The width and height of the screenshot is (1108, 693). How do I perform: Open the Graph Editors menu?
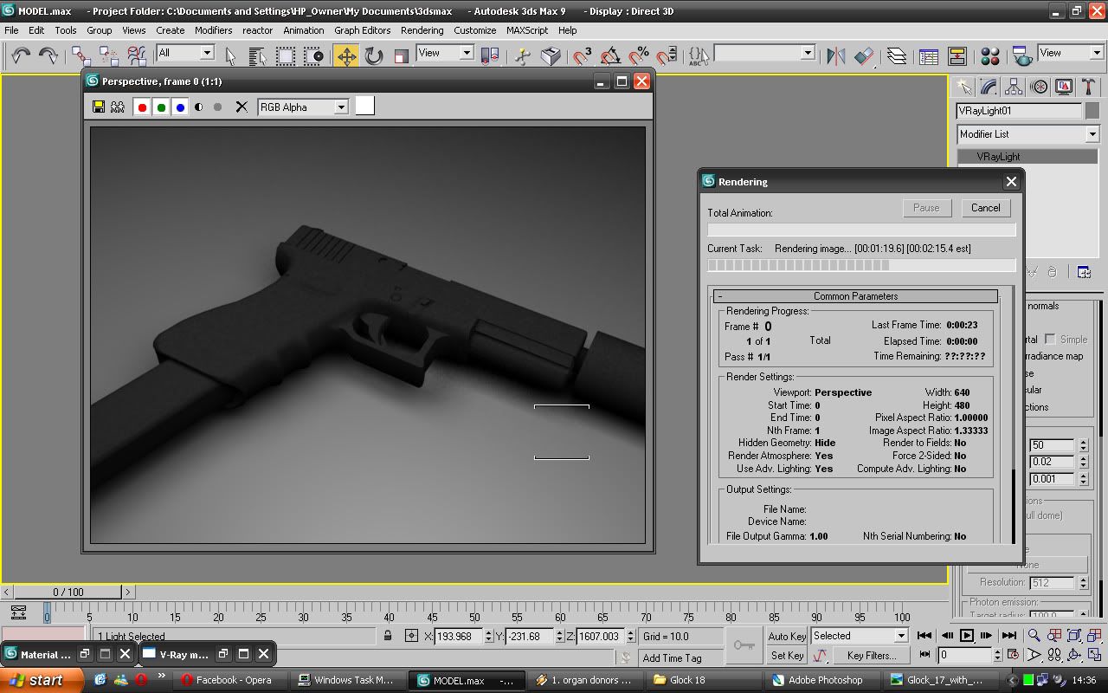click(x=363, y=30)
